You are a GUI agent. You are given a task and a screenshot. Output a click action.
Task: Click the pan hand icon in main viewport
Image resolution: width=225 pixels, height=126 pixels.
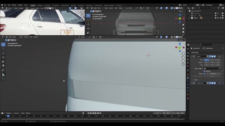pos(183,57)
